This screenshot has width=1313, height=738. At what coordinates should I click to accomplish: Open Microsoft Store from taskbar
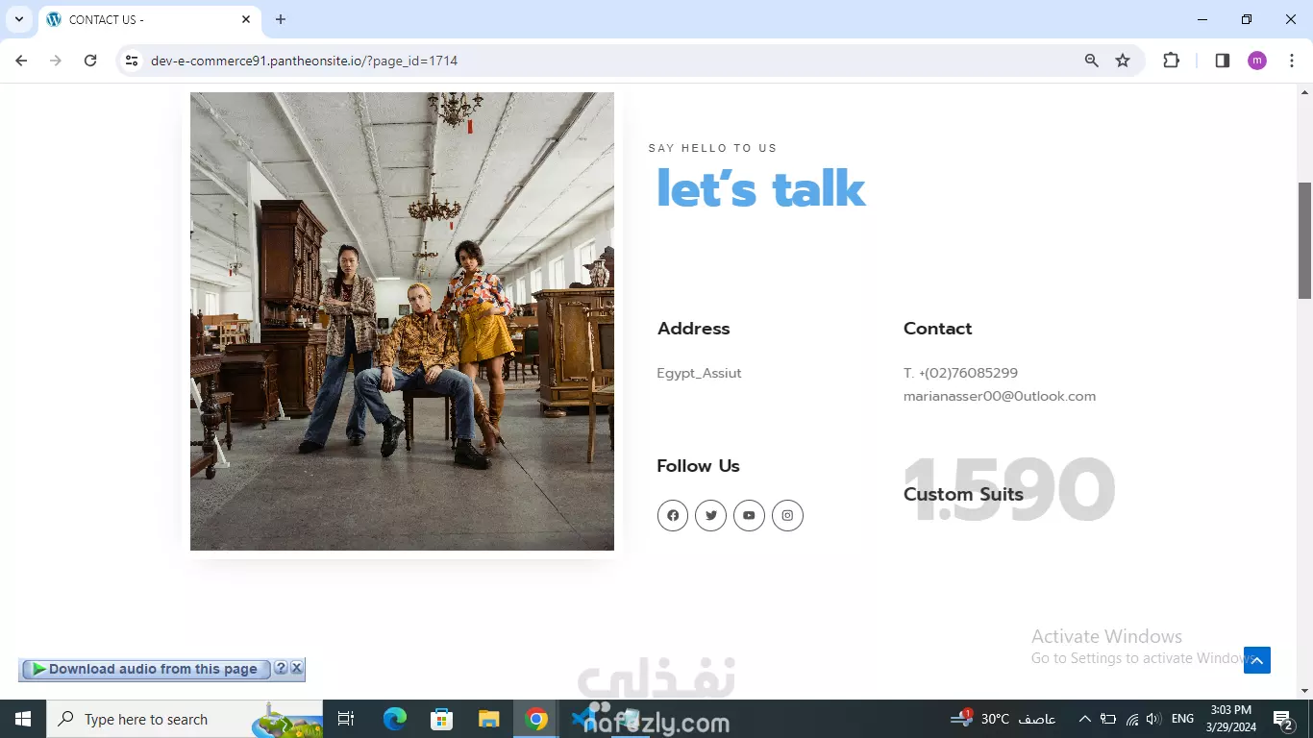(441, 719)
